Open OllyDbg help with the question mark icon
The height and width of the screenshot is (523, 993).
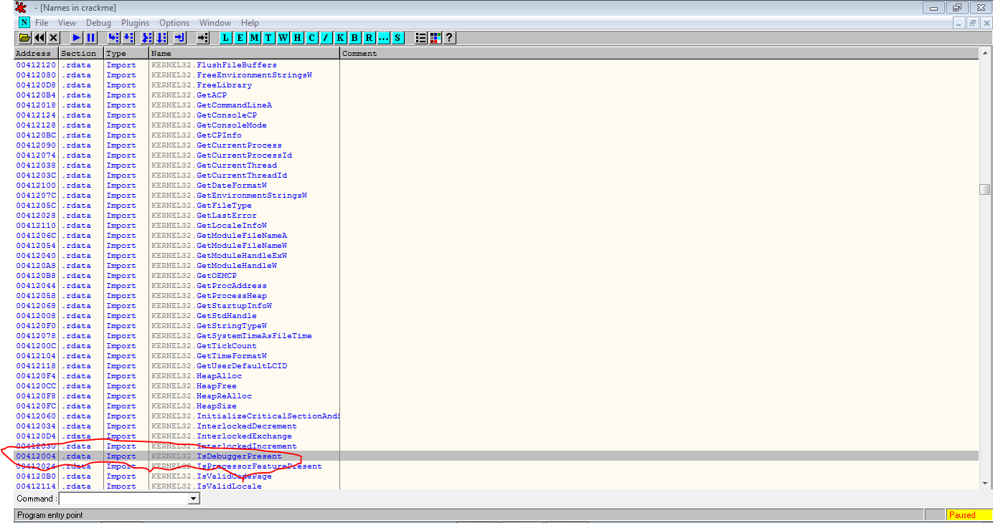(x=449, y=37)
